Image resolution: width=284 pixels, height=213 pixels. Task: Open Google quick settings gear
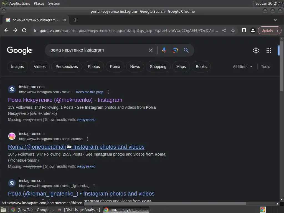(256, 50)
